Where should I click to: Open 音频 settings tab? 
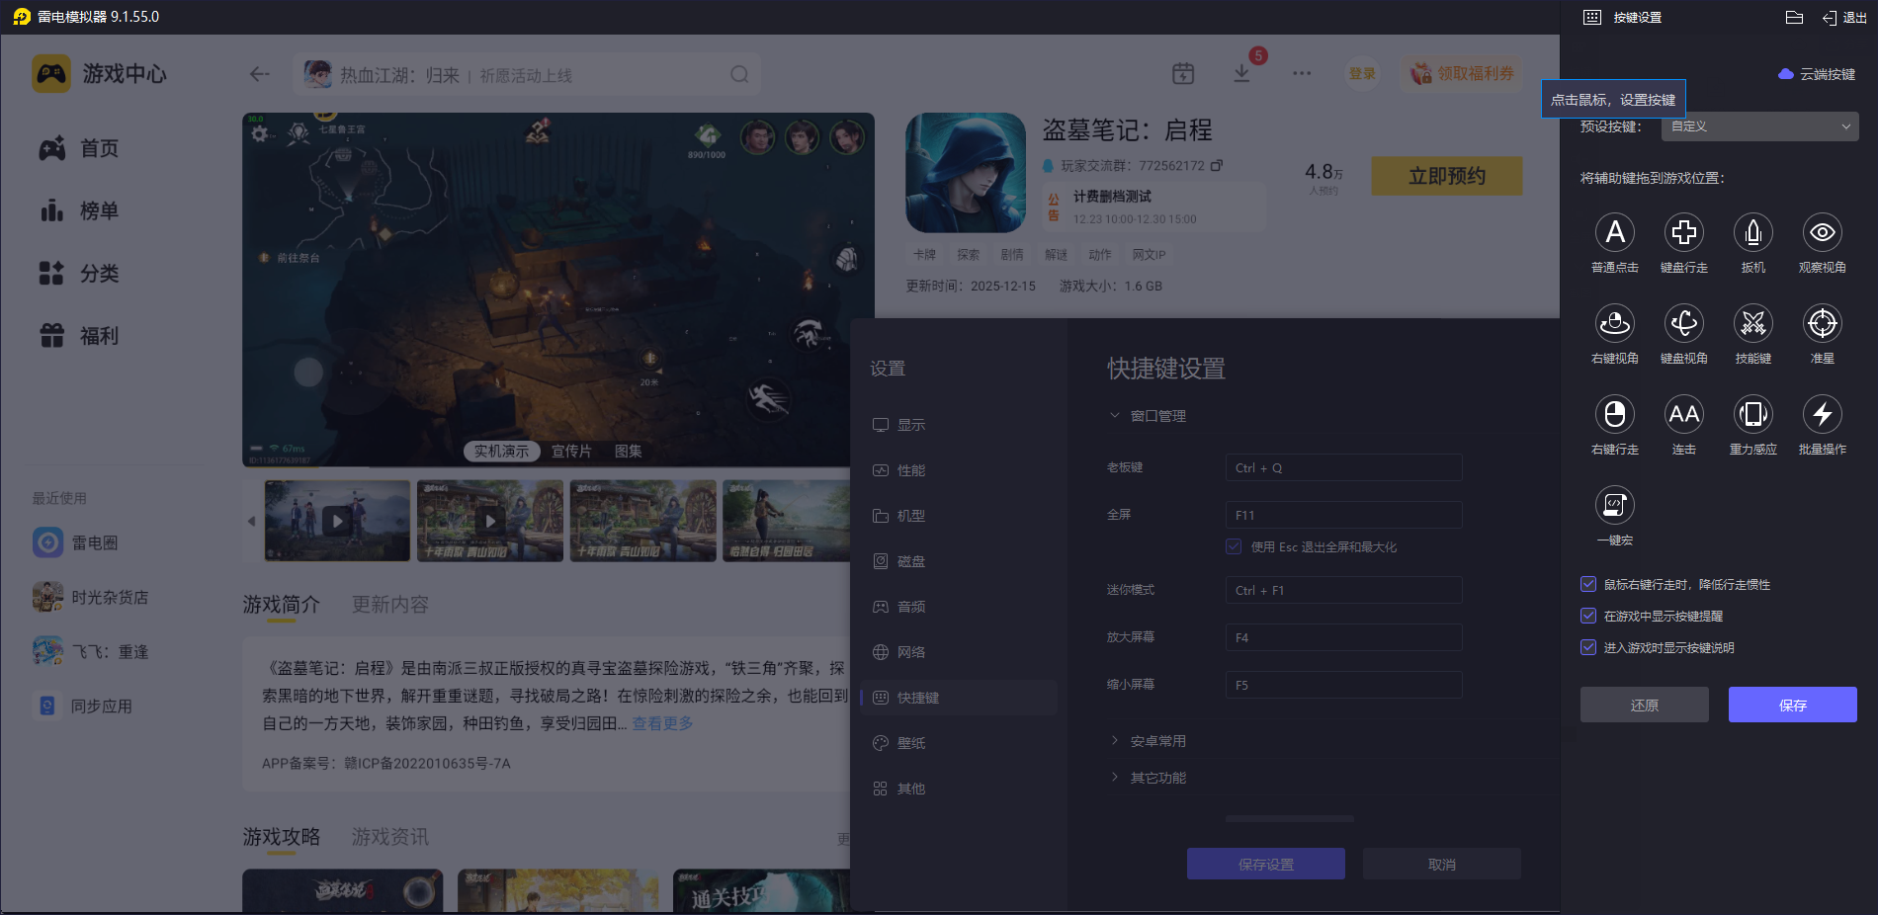coord(959,607)
